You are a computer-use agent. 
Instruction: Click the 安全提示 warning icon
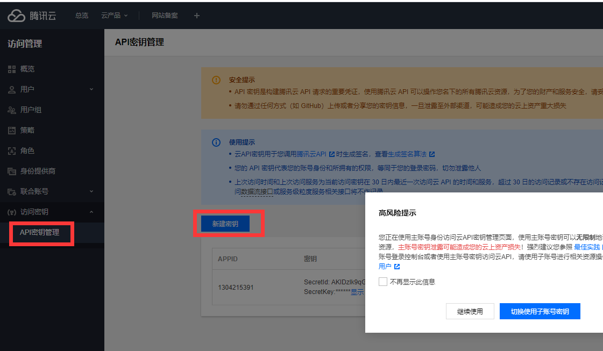point(216,80)
